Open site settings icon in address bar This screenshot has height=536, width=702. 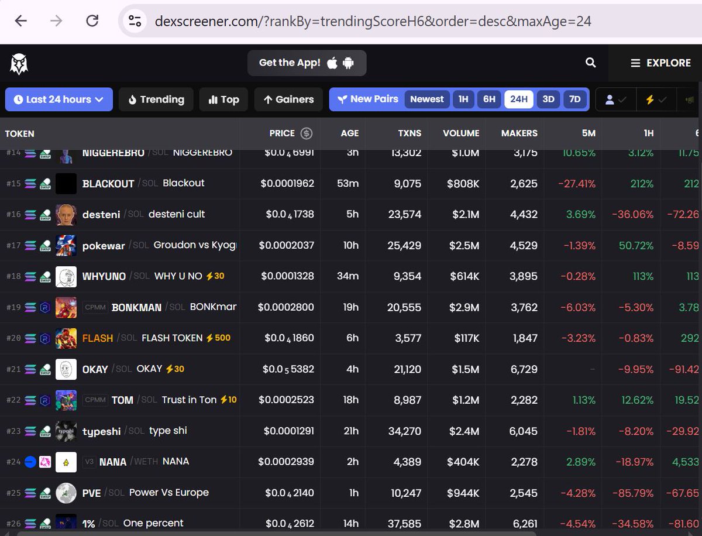[x=135, y=22]
